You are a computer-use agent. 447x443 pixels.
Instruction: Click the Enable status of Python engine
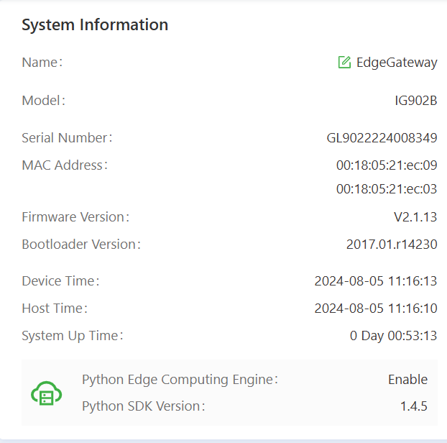coord(407,380)
